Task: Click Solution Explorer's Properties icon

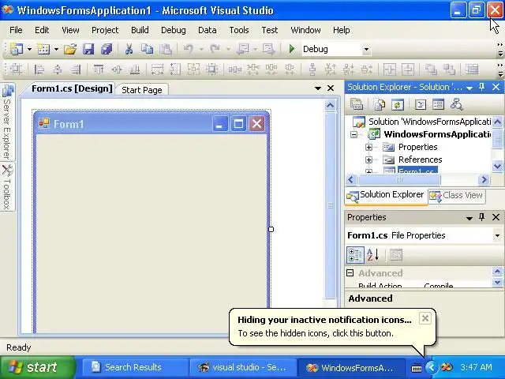Action: 356,104
